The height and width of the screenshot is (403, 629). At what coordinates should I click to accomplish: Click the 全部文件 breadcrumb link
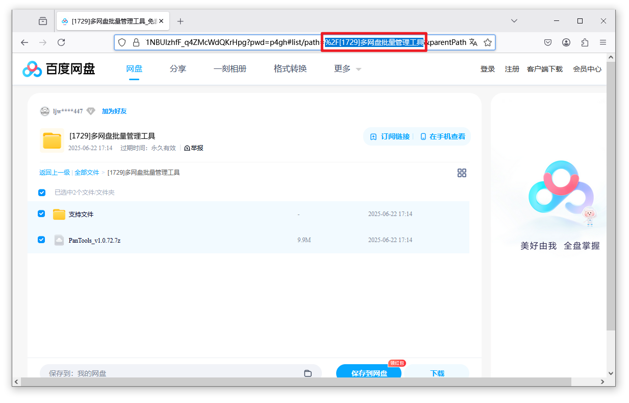tap(87, 173)
